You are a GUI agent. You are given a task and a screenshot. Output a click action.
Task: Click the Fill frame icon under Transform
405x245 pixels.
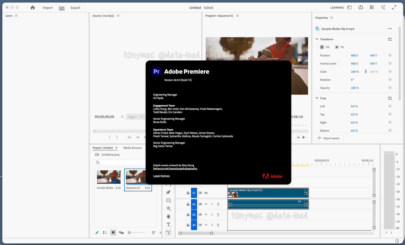click(x=322, y=47)
